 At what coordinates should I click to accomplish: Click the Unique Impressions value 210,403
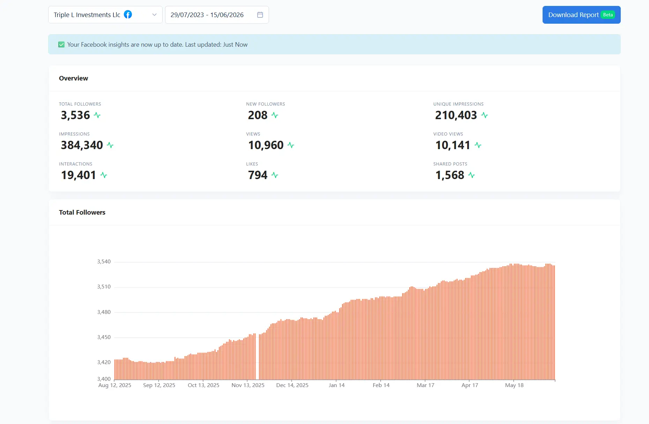click(456, 115)
